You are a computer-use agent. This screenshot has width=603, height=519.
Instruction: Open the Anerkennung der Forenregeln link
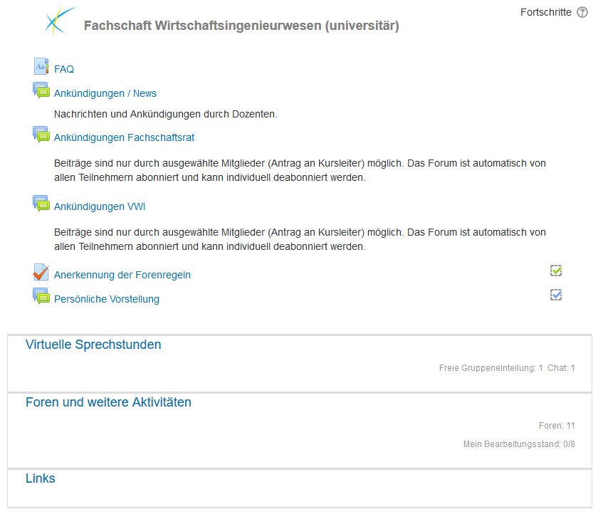[x=122, y=275]
